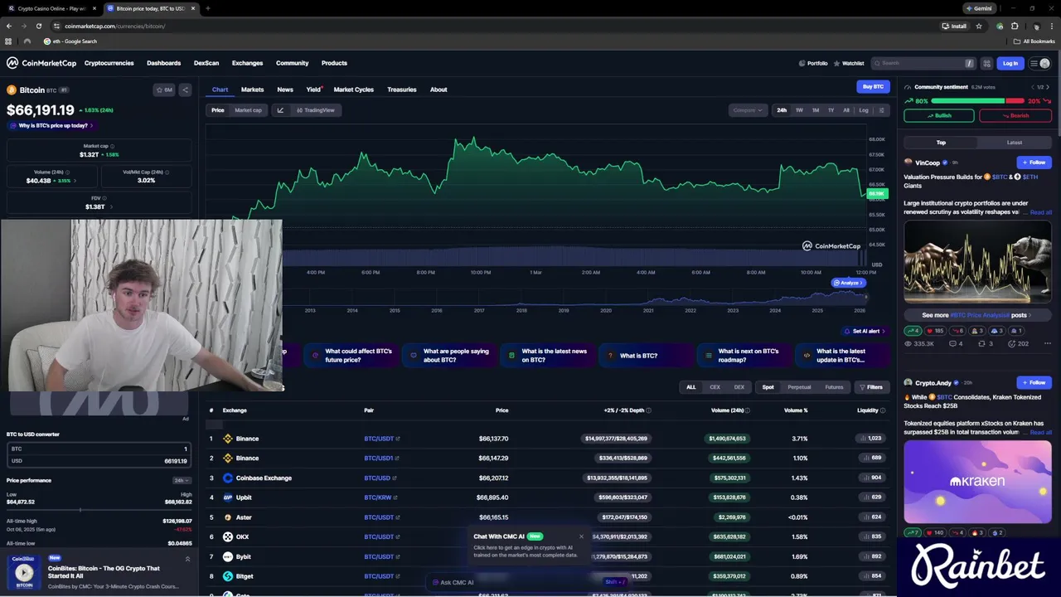This screenshot has width=1061, height=597.
Task: Open the Watchlist page
Action: [849, 63]
